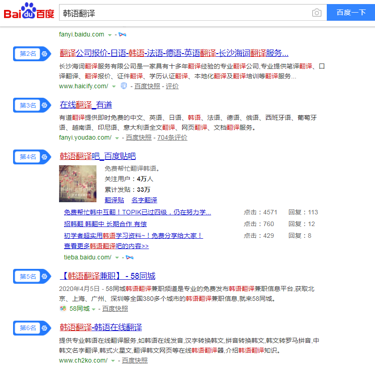Open 百度快照 for www.ch2ko.com result
Screen dimensions: 375x372
tap(135, 360)
